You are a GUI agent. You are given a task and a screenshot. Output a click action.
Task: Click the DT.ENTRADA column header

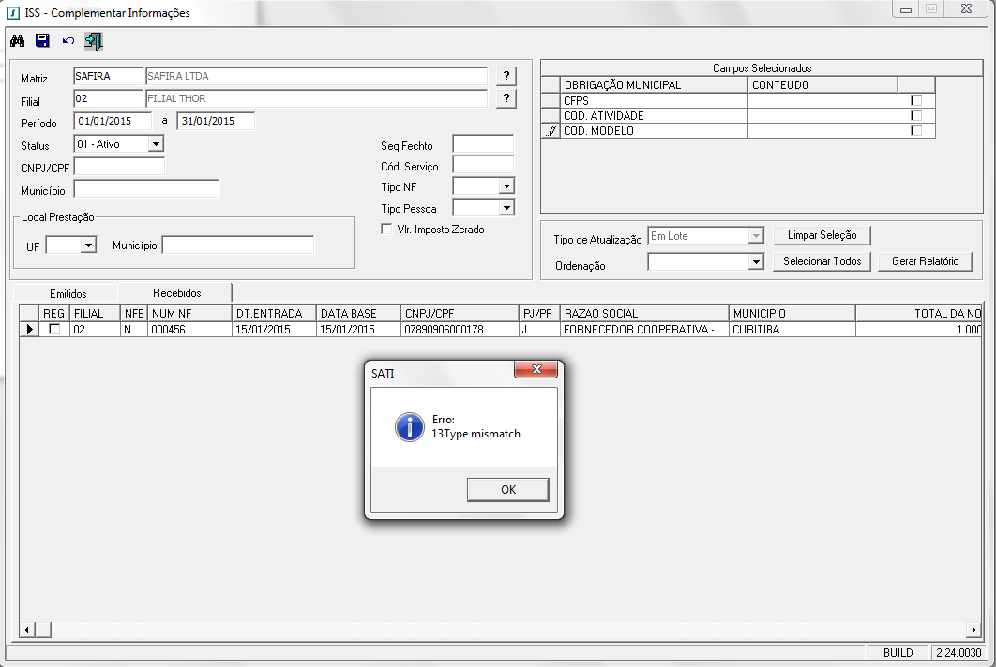[274, 314]
